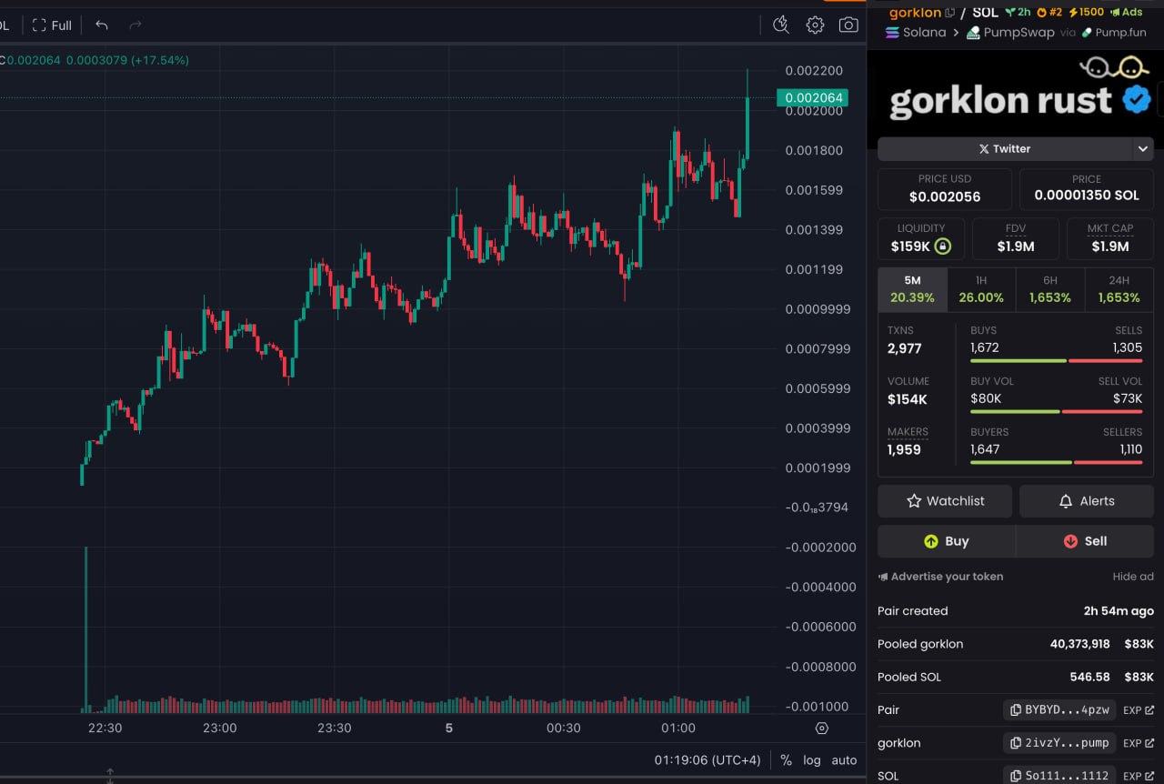1164x784 pixels.
Task: Click the 23:00 time axis label
Action: click(219, 729)
